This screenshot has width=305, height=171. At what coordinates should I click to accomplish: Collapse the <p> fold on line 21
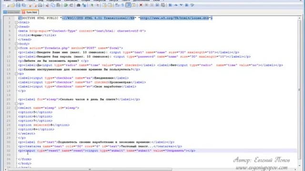tap(16, 104)
